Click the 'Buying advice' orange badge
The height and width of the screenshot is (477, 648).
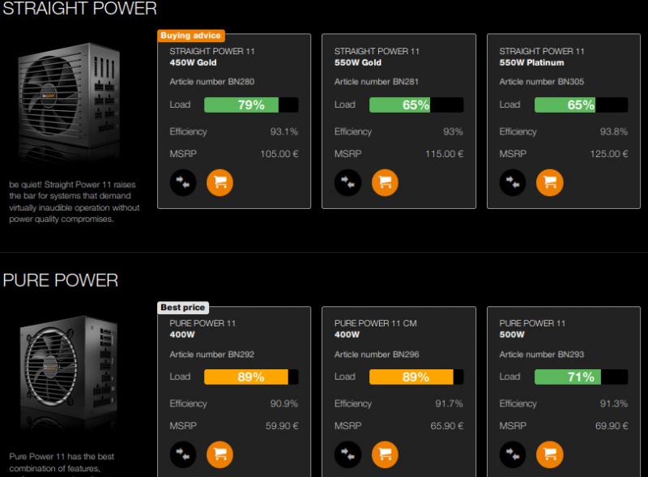191,36
